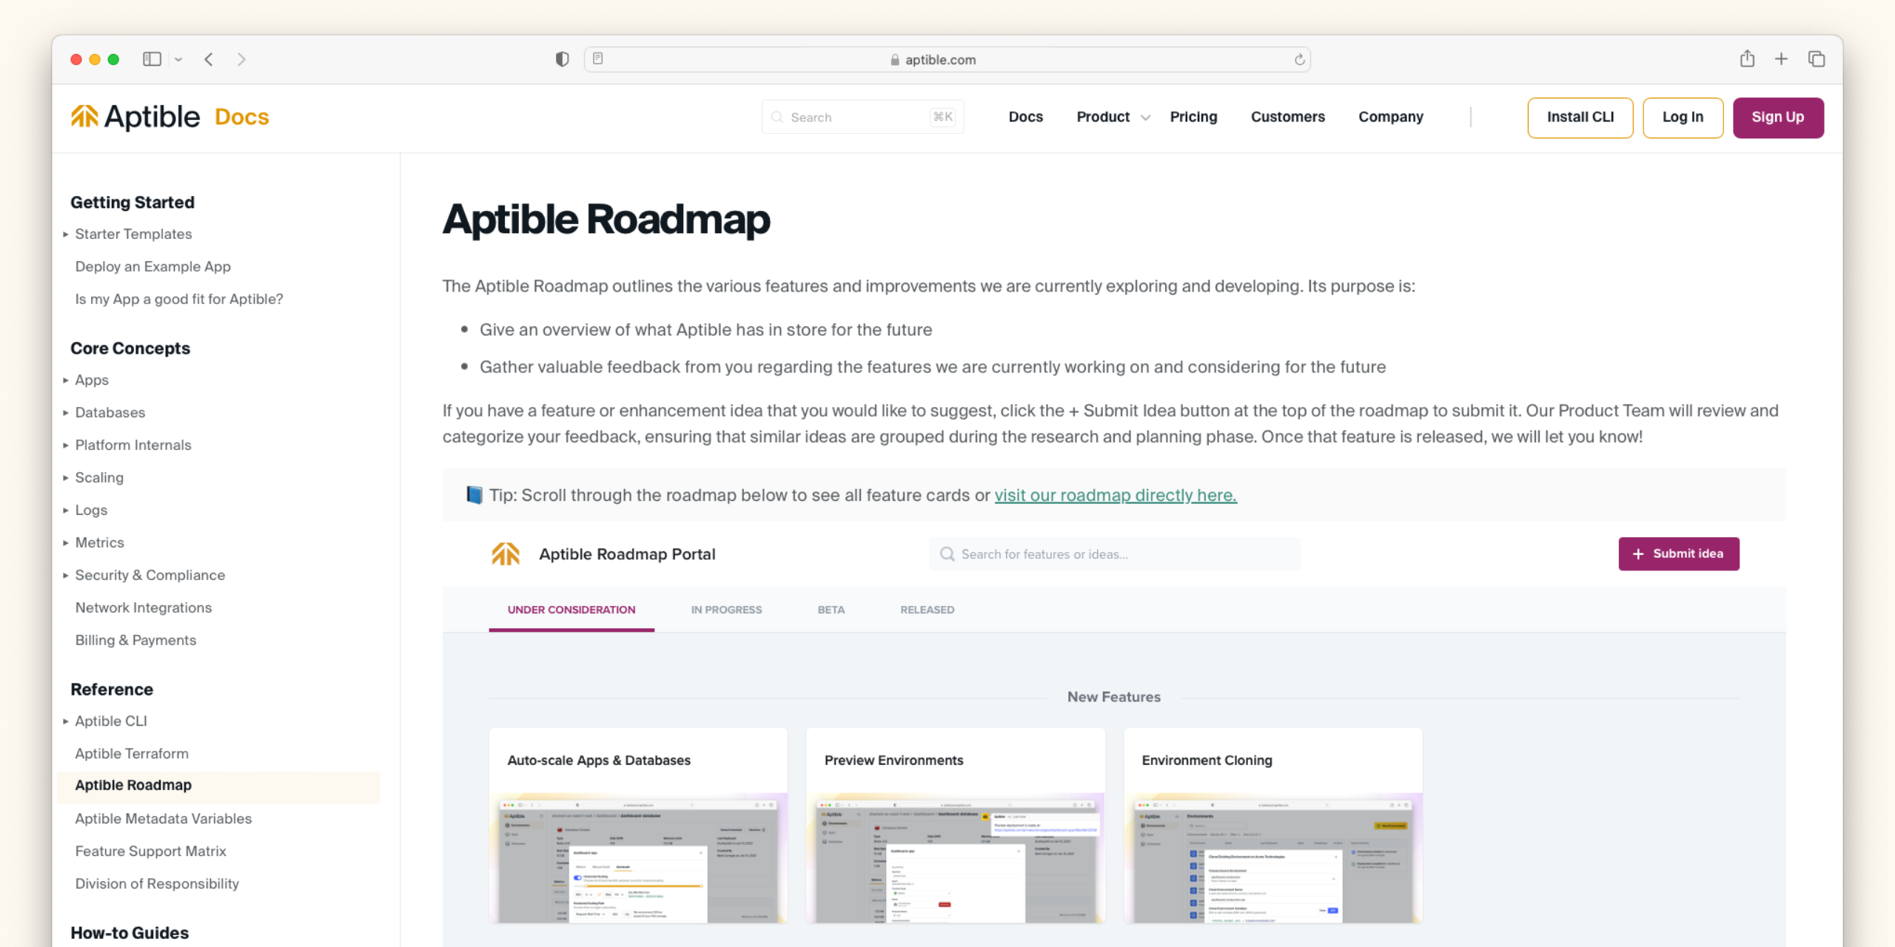Show the tab overview icon
Image resolution: width=1895 pixels, height=947 pixels.
point(1816,59)
